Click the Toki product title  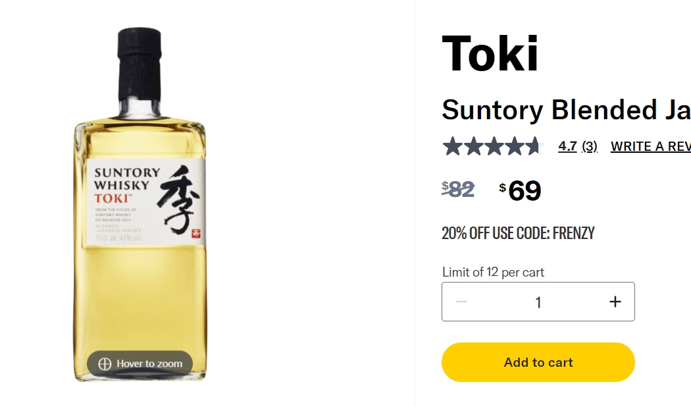(x=490, y=53)
